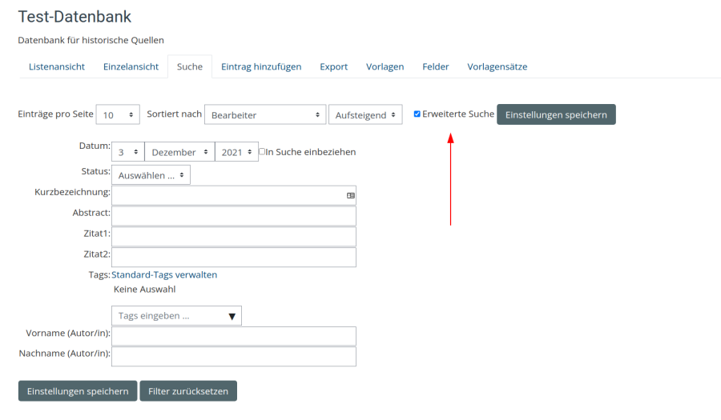The width and height of the screenshot is (721, 420).
Task: Disable the Erweiterte Suche checkbox
Action: (x=417, y=114)
